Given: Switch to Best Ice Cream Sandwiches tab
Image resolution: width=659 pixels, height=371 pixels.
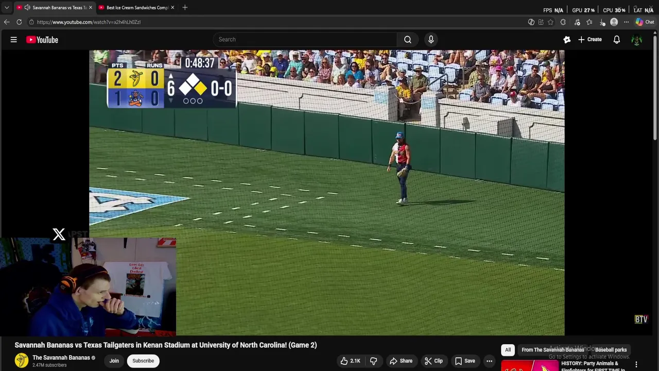Looking at the screenshot, I should pyautogui.click(x=137, y=8).
